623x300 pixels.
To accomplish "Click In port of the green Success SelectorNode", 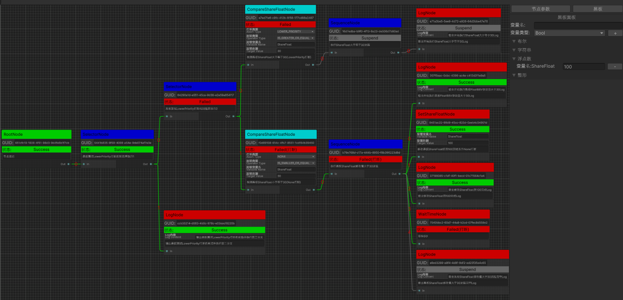I will (84, 164).
